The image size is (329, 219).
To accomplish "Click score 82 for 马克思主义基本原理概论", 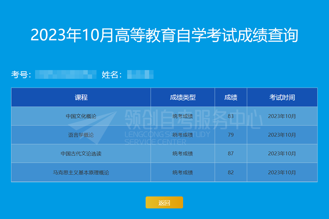I will [231, 173].
